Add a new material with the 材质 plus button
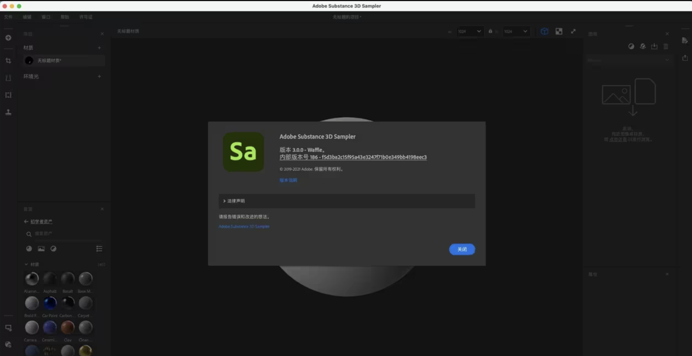 [x=99, y=48]
